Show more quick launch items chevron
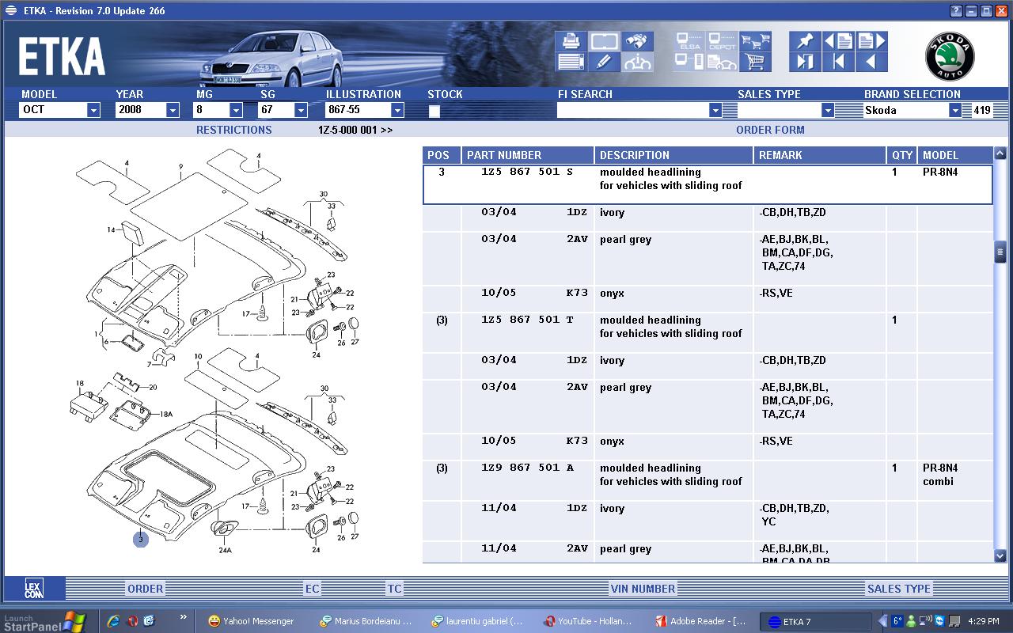 (184, 617)
